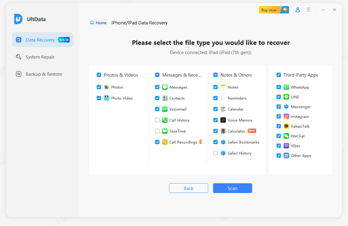Click the Voice Memos icon
Image resolution: width=348 pixels, height=226 pixels.
click(223, 120)
